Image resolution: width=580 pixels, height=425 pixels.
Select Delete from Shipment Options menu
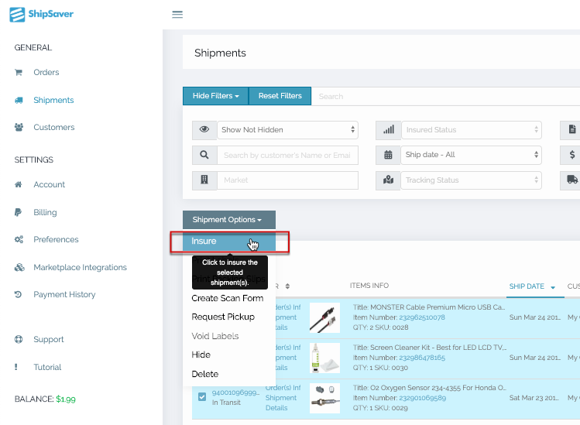click(205, 374)
